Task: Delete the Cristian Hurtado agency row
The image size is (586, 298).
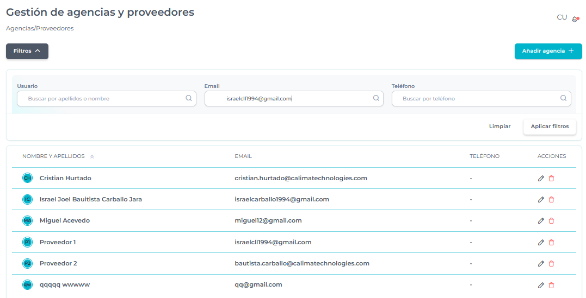Action: pos(551,179)
